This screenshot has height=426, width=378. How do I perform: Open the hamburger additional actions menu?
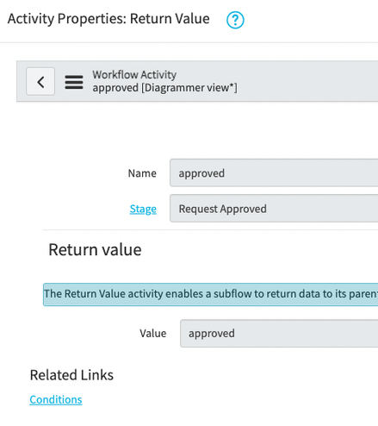[x=74, y=82]
